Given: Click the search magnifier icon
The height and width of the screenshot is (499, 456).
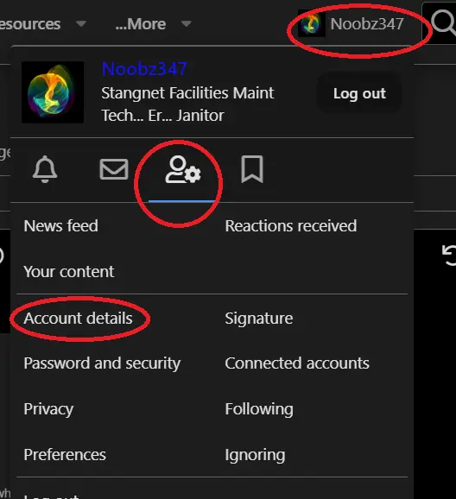Looking at the screenshot, I should 443,22.
